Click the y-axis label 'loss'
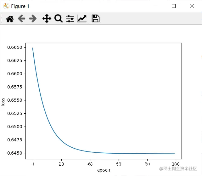This screenshot has width=202, height=176. pos(3,102)
